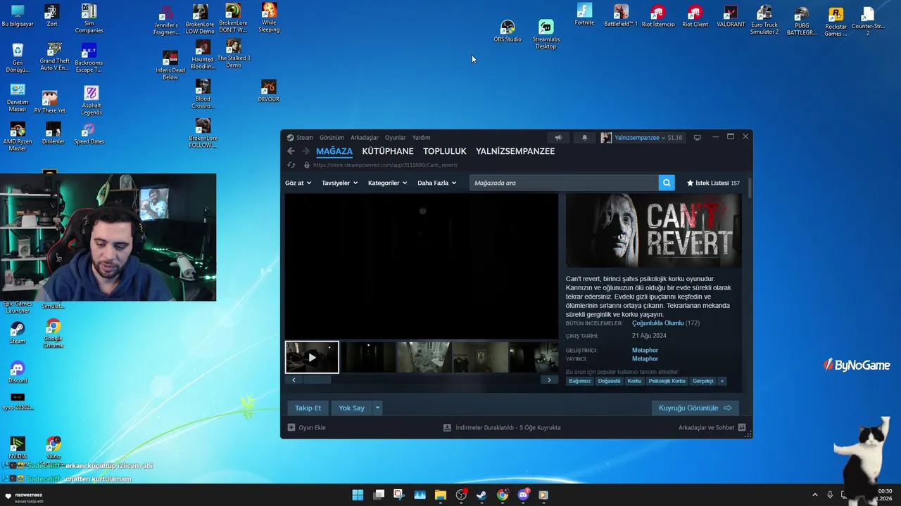Open the Riot Client shortcut
Viewport: 901px width, 506px height.
coord(695,15)
